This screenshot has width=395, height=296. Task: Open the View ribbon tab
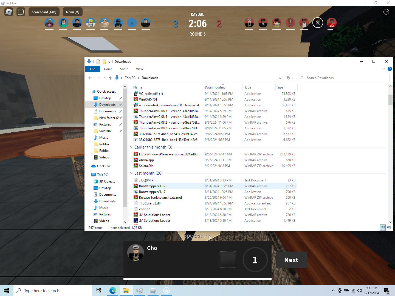tap(139, 69)
